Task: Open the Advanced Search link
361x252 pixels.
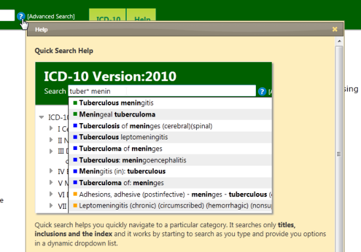Action: [51, 16]
